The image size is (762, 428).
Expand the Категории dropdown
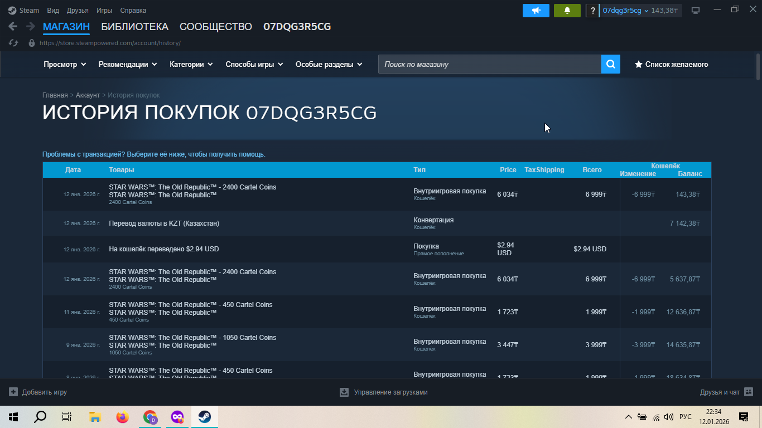click(x=191, y=64)
